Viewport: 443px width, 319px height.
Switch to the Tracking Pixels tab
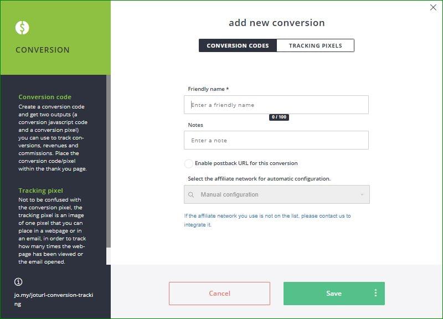click(315, 45)
